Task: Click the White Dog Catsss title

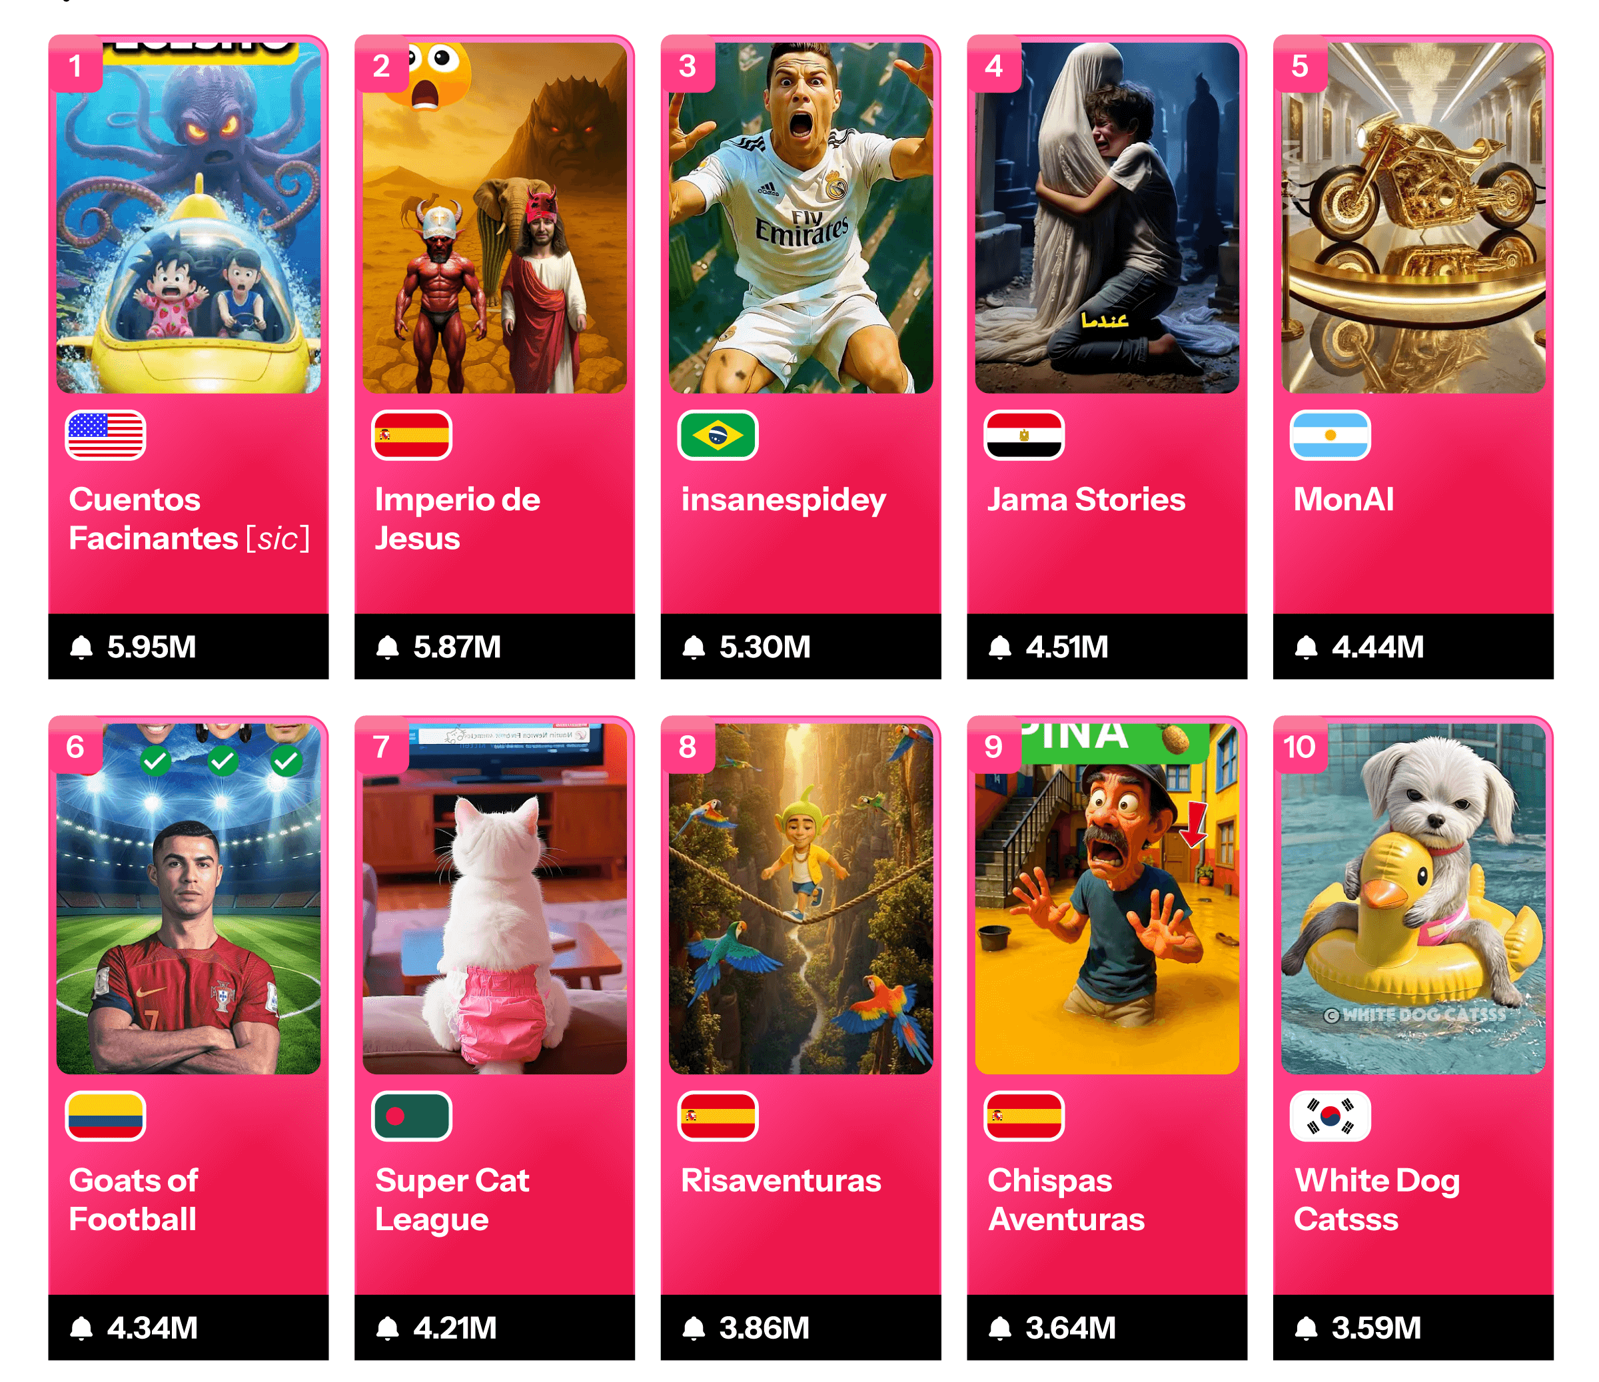Action: pos(1376,1200)
